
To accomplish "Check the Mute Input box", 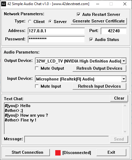I will click(37, 86).
